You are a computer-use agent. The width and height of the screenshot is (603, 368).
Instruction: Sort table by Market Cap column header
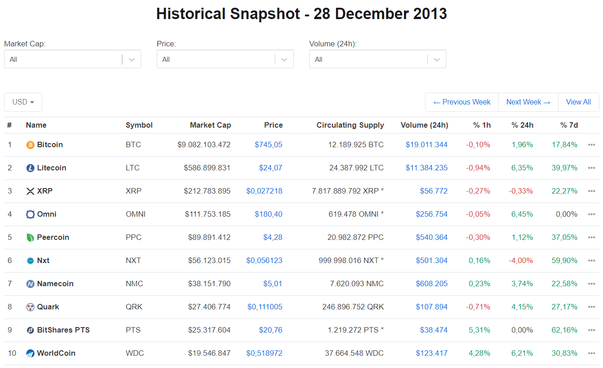coord(210,125)
